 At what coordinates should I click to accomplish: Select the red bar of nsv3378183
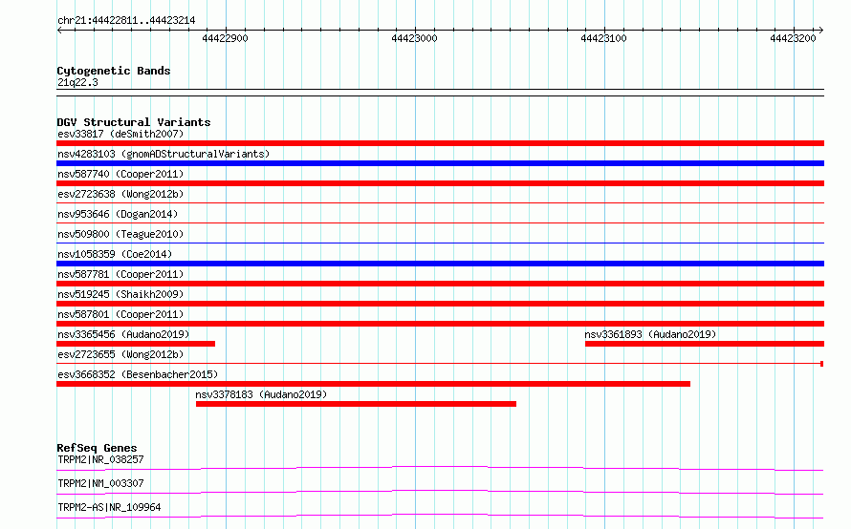point(356,404)
